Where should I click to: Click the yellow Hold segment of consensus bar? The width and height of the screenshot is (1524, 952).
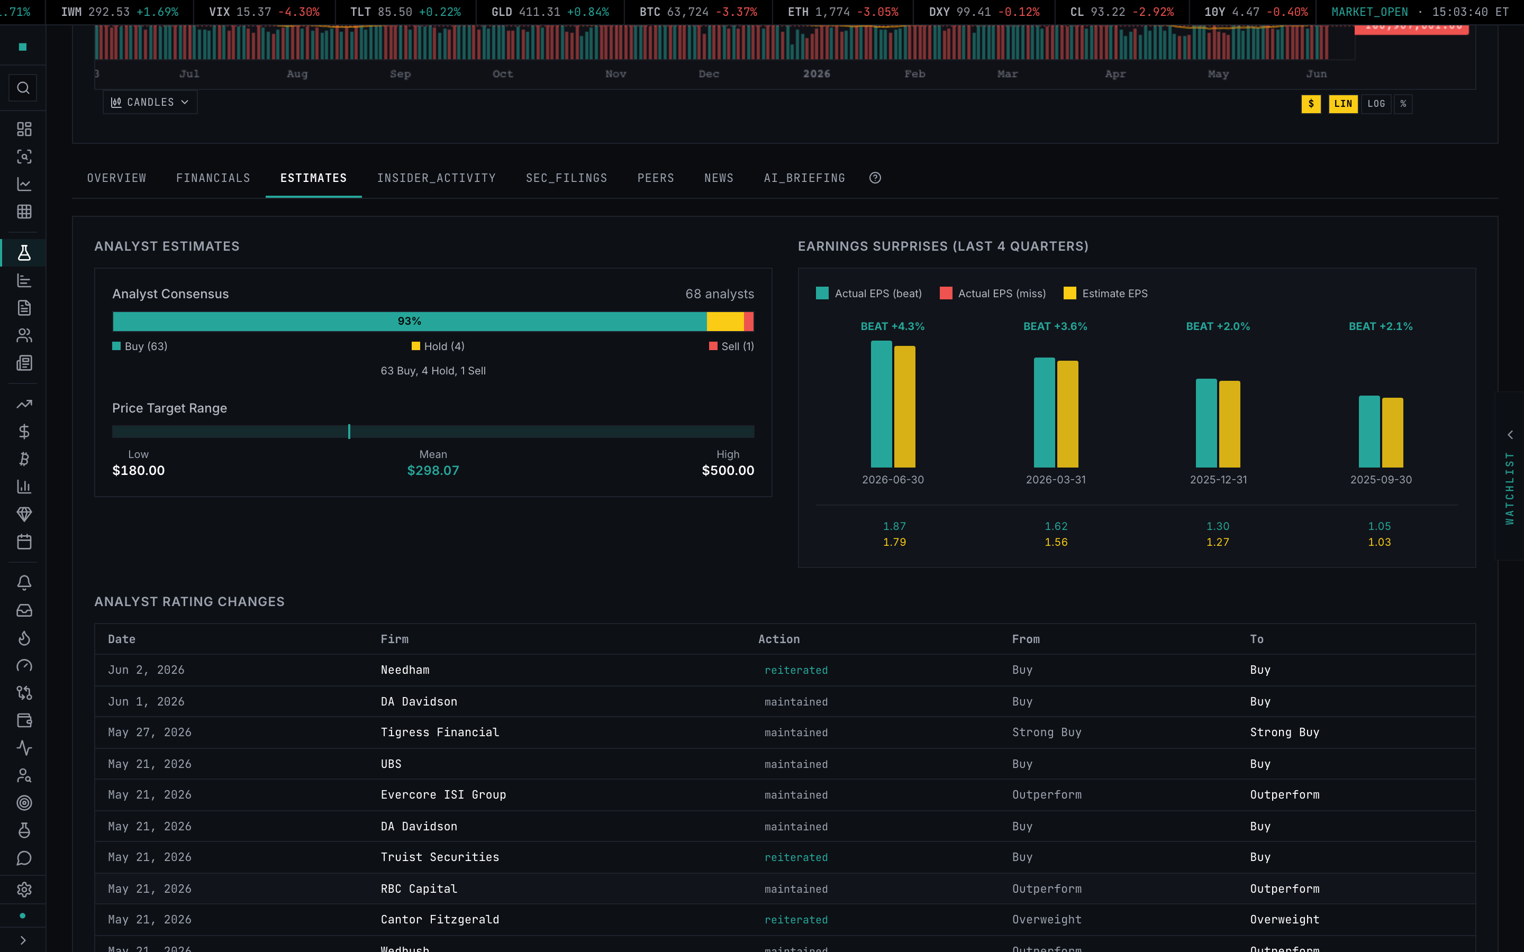(725, 321)
